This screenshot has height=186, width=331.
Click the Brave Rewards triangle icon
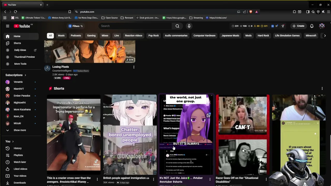point(256,12)
